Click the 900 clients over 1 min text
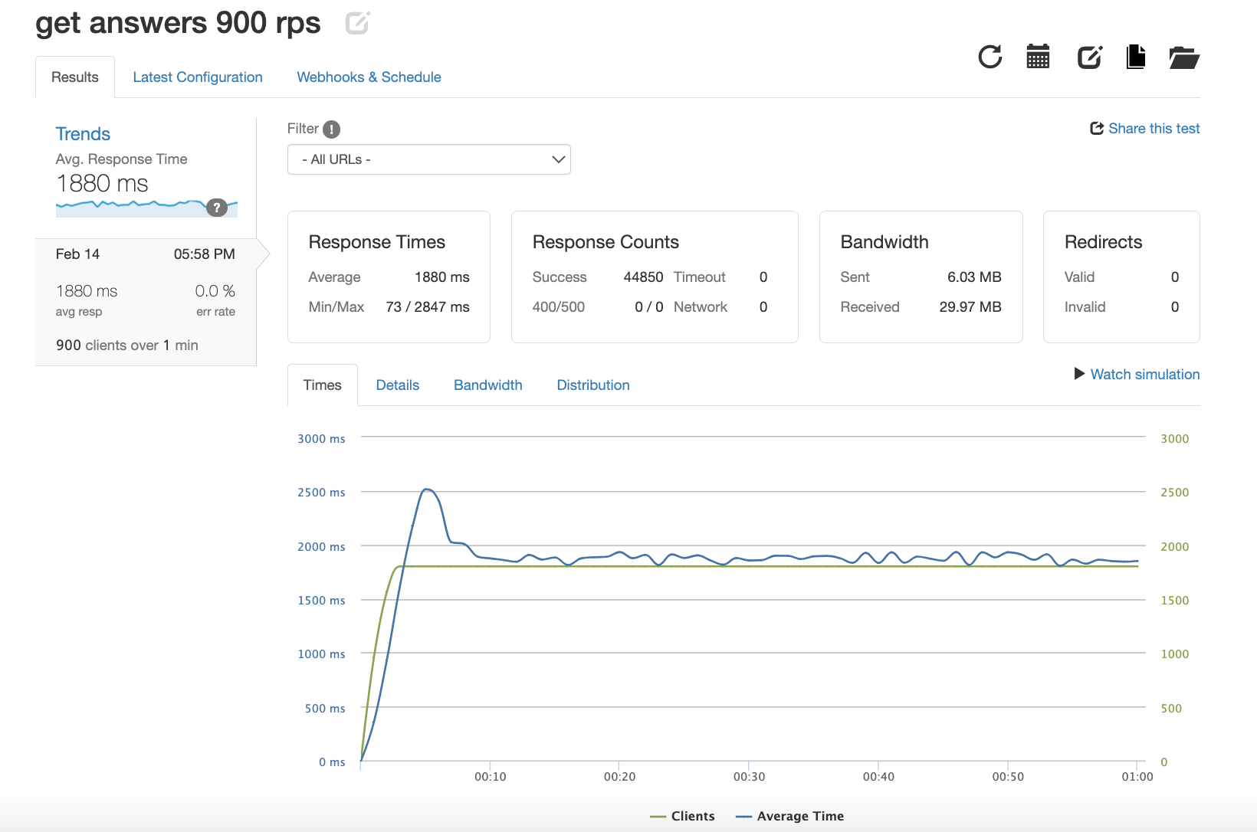Viewport: 1257px width, 832px height. [x=127, y=346]
